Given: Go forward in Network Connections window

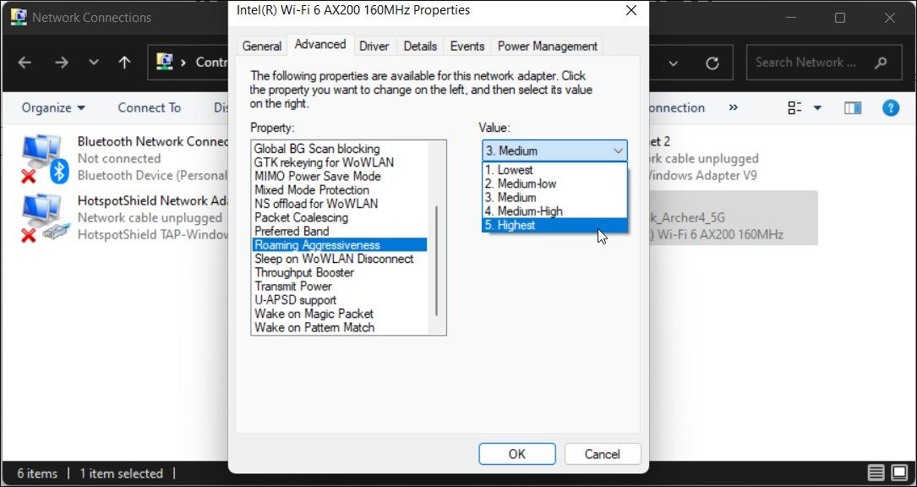Looking at the screenshot, I should [x=62, y=63].
